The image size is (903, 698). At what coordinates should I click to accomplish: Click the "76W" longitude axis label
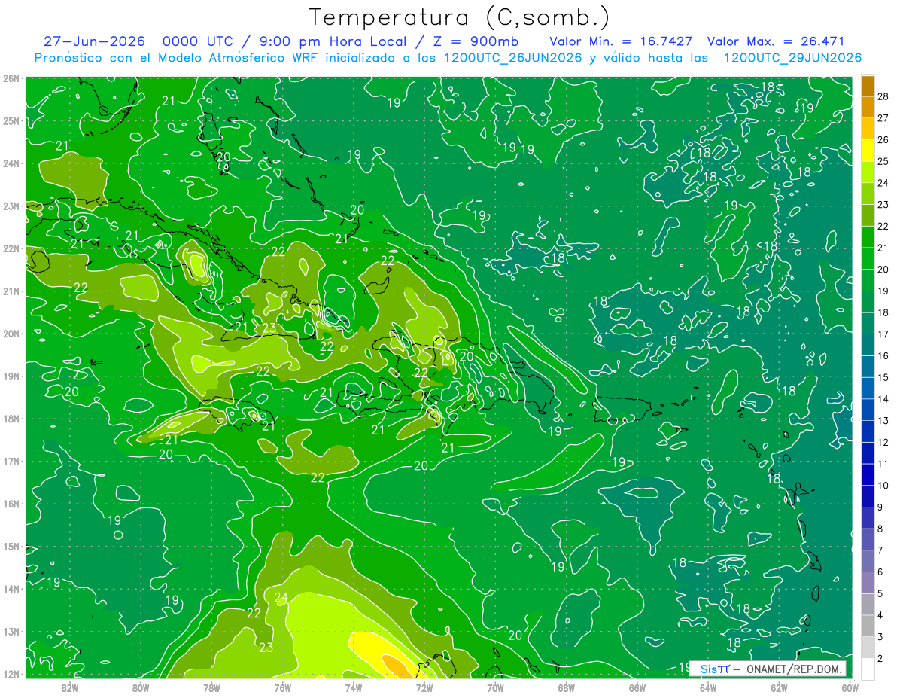point(282,687)
